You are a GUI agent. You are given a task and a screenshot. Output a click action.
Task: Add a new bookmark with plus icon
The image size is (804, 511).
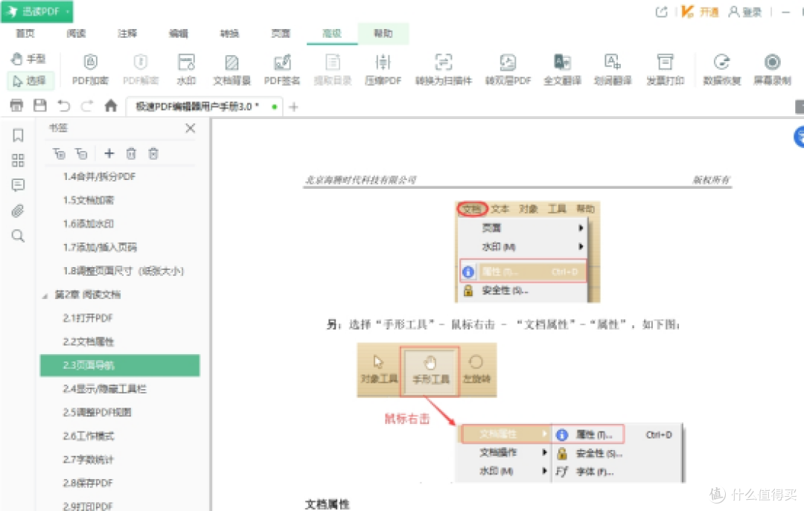click(109, 153)
